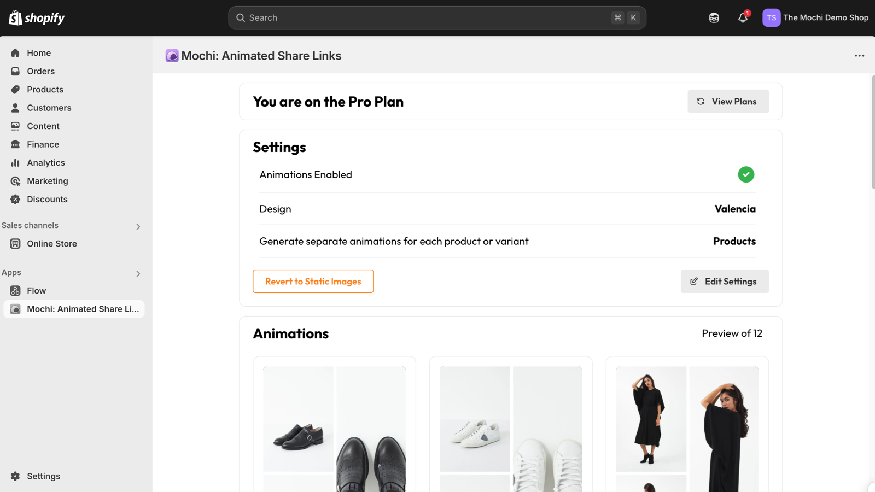Click Revert to Static Images button

pyautogui.click(x=313, y=281)
